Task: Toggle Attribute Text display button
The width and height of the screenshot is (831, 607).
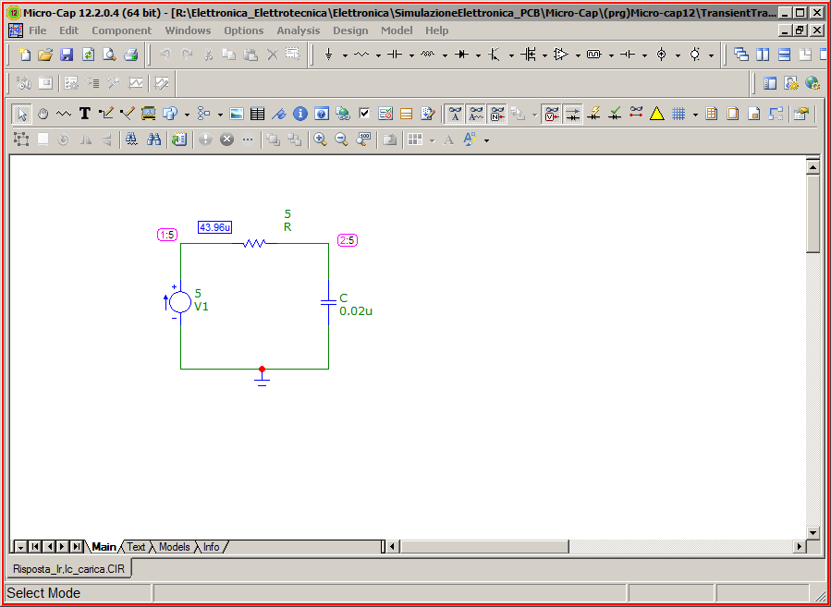Action: [x=455, y=114]
